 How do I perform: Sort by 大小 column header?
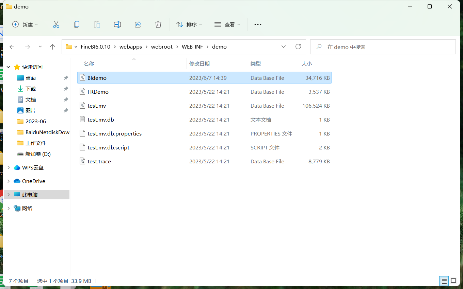[x=307, y=64]
